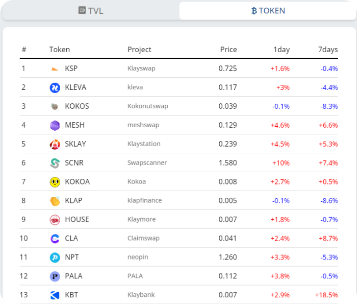The image size is (357, 304).
Task: Select the SCNR token name
Action: click(x=74, y=163)
